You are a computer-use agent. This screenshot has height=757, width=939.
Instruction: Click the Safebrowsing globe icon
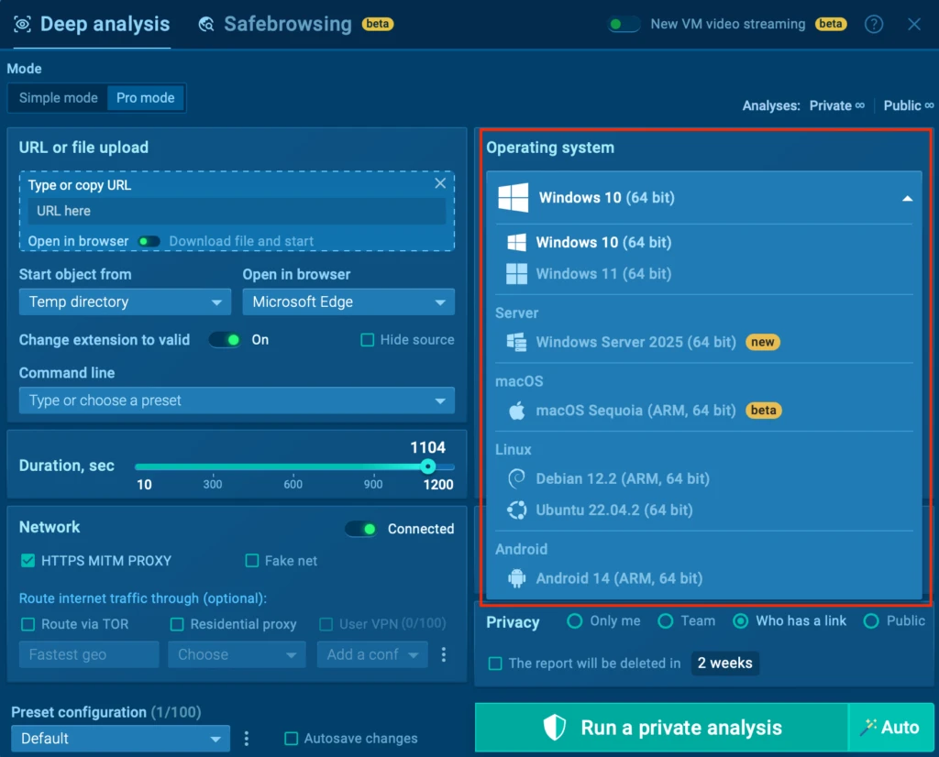[206, 24]
